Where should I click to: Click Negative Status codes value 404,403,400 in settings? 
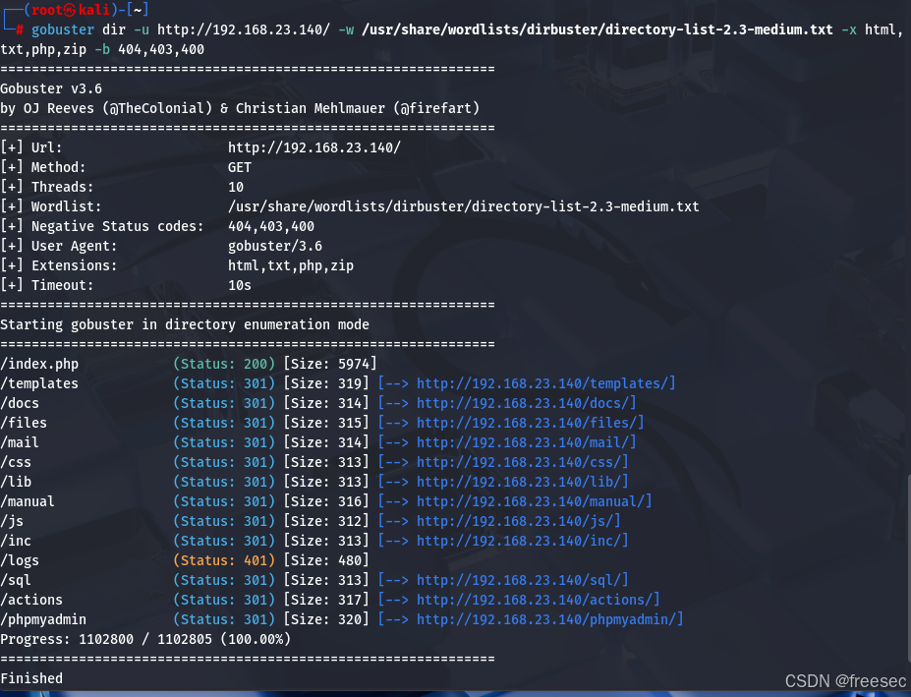271,227
